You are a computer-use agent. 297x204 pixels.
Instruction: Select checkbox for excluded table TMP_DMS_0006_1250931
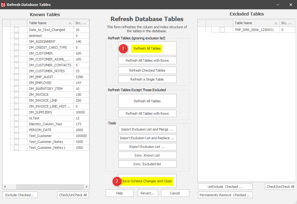pos(222,30)
